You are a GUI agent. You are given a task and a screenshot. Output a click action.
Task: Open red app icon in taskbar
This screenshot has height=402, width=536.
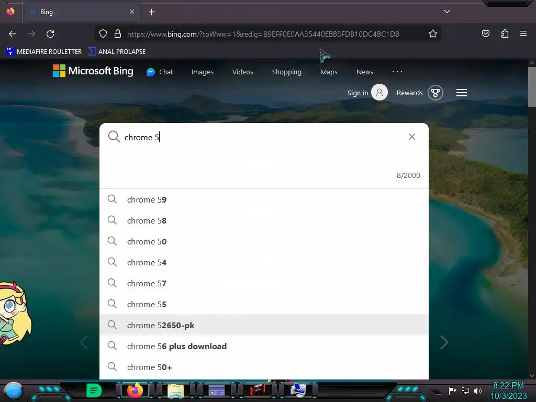[258, 390]
